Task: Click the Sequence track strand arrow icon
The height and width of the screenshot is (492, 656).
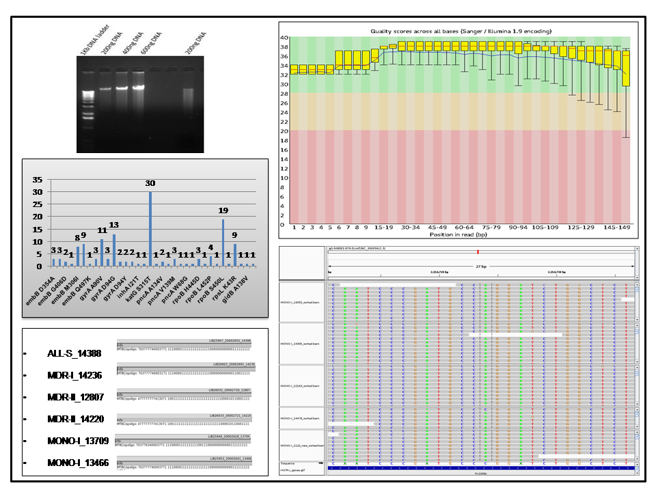Action: click(x=322, y=463)
